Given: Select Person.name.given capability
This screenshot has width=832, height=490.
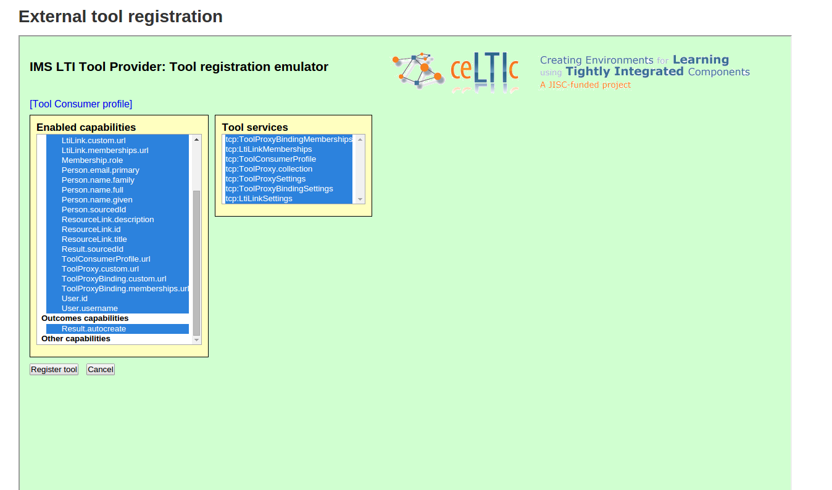Looking at the screenshot, I should tap(117, 199).
